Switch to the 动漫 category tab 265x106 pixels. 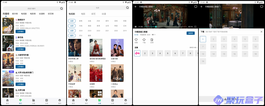(x=104, y=14)
